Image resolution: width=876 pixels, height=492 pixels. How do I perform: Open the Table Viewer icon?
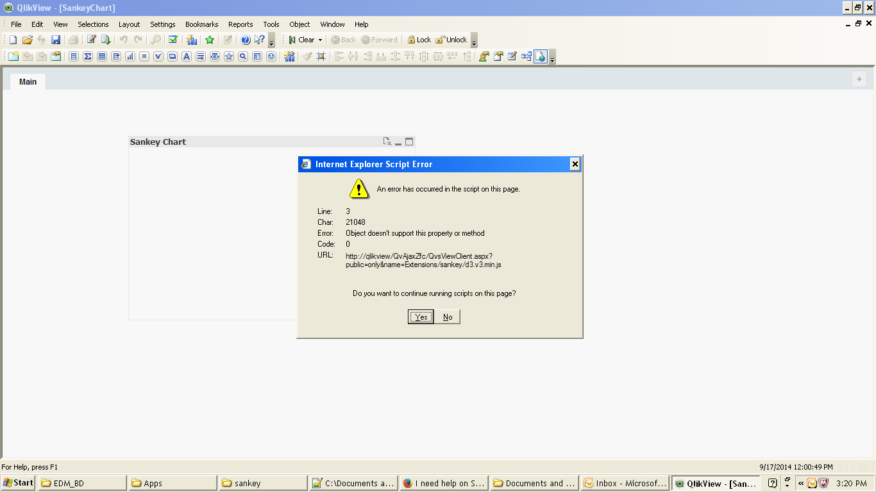click(526, 56)
